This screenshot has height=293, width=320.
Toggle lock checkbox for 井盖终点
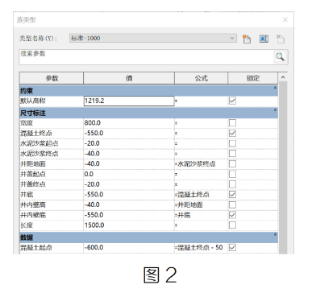pyautogui.click(x=232, y=184)
